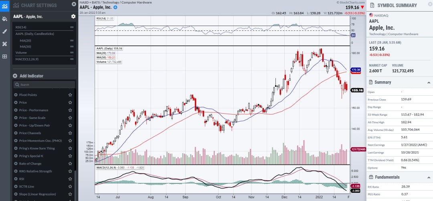Click the Add Indicator plus icon
Viewport: 433px width, 201px height.
point(15,76)
